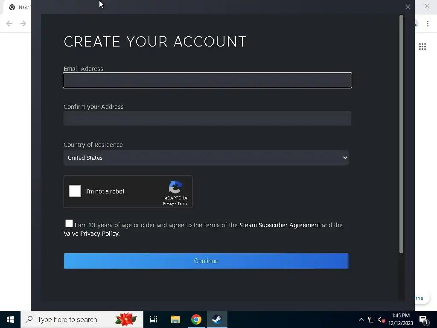Viewport: 437px width, 328px height.
Task: Open the Google apps grid icon
Action: coord(422,47)
